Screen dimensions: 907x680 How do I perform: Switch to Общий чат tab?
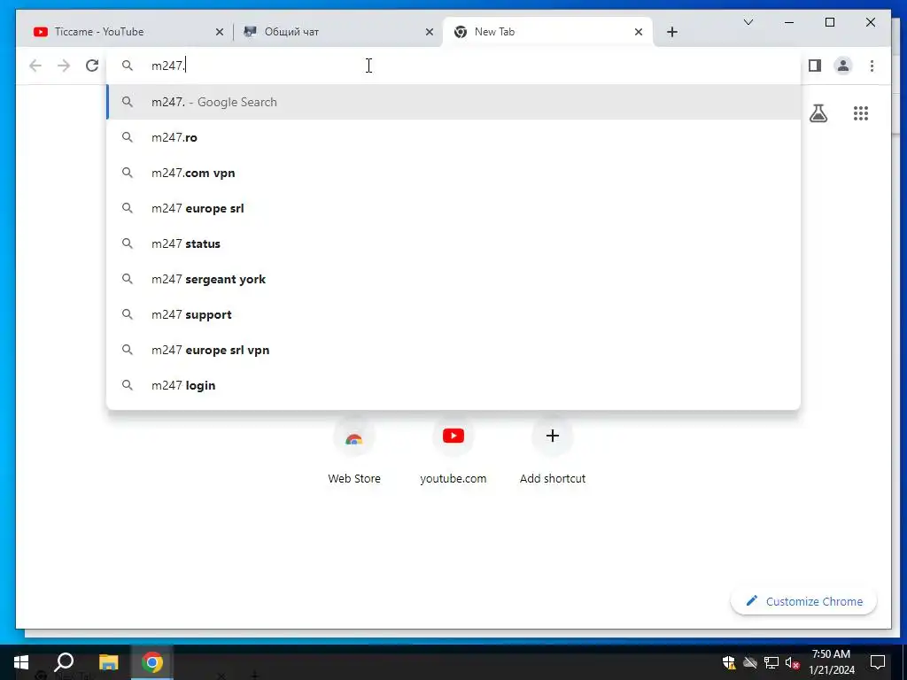[338, 33]
